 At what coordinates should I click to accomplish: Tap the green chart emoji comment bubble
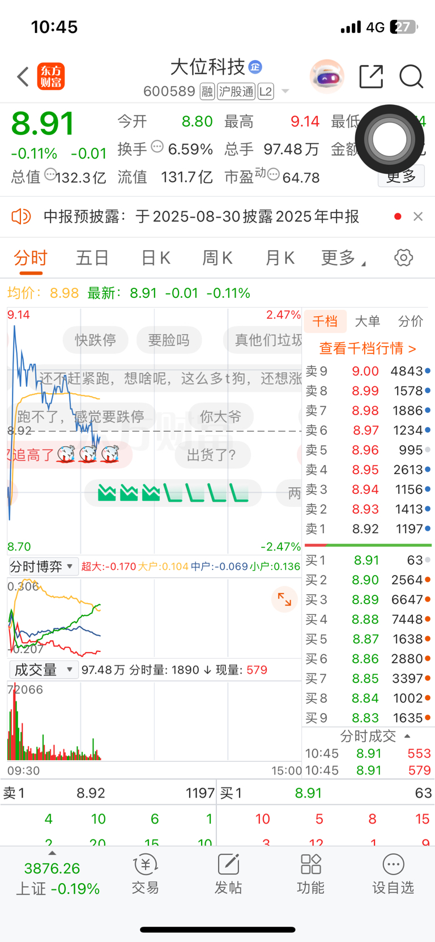click(173, 493)
